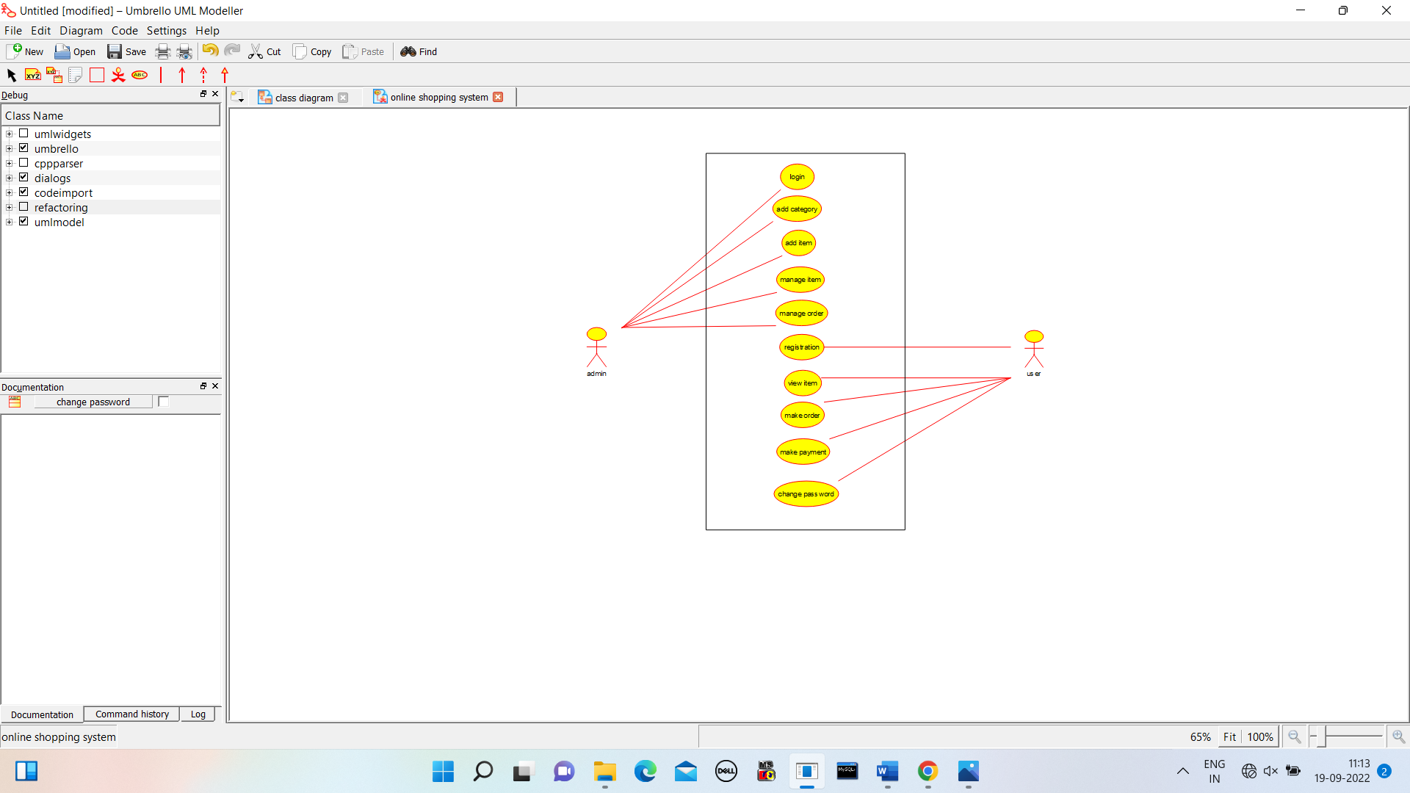Screen dimensions: 1410x793
Task: Open Windows Start menu
Action: click(443, 771)
